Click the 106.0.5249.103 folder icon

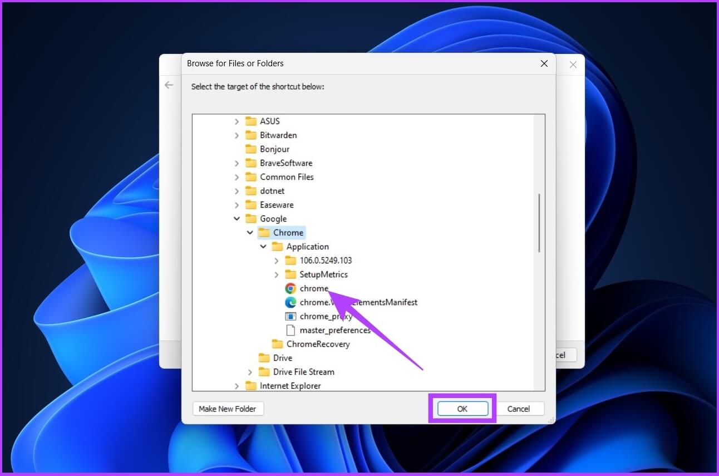(x=290, y=260)
